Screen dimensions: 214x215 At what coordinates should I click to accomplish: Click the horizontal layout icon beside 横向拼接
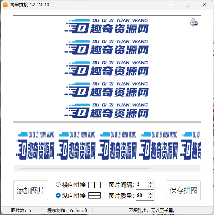pyautogui.click(x=94, y=185)
